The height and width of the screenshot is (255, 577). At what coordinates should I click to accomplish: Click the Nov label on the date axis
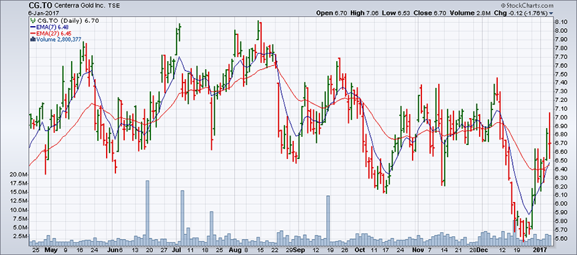[418, 250]
